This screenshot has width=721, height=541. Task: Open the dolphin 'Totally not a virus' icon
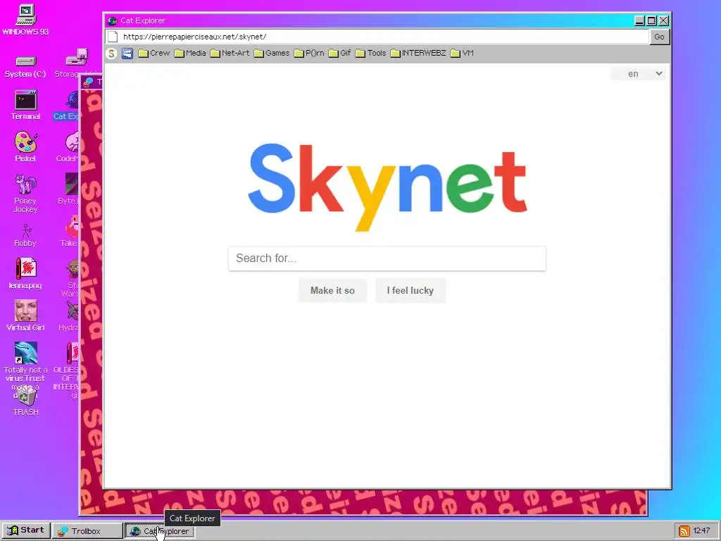26,353
